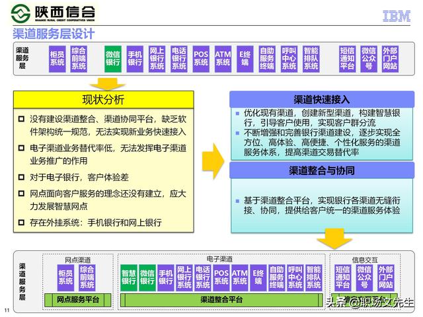Click the green 网点服务平台 bar
Screen dimensions: 423x317
click(x=78, y=300)
